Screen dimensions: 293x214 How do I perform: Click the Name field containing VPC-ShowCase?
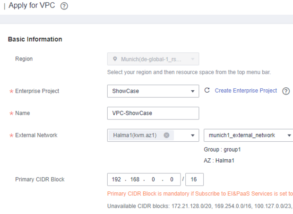[x=153, y=113]
